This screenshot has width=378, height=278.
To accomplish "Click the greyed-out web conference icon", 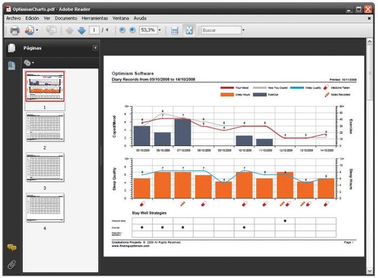I will tap(51, 31).
